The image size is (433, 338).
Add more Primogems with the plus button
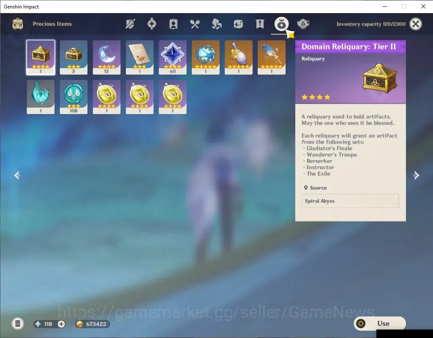pyautogui.click(x=61, y=324)
